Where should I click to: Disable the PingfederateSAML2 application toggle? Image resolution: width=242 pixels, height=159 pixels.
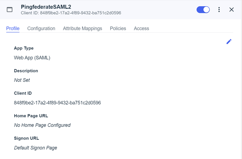coord(203,9)
